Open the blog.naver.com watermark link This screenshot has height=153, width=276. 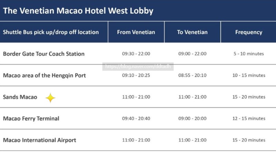[138, 67]
